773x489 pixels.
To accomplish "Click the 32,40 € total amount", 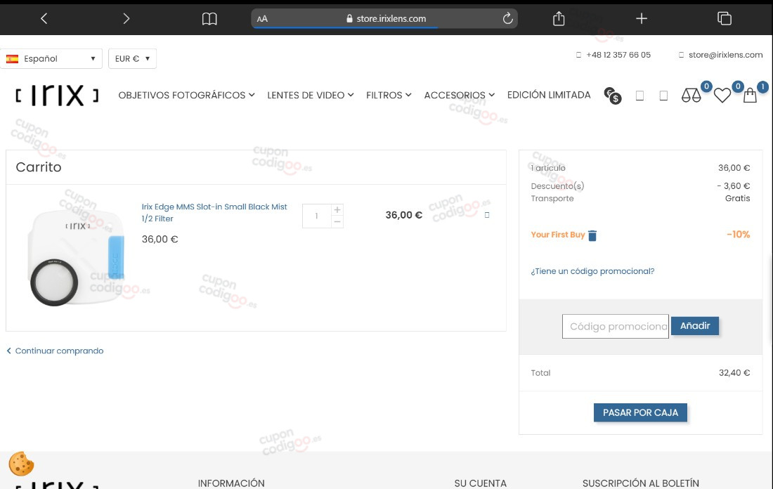I will click(734, 372).
